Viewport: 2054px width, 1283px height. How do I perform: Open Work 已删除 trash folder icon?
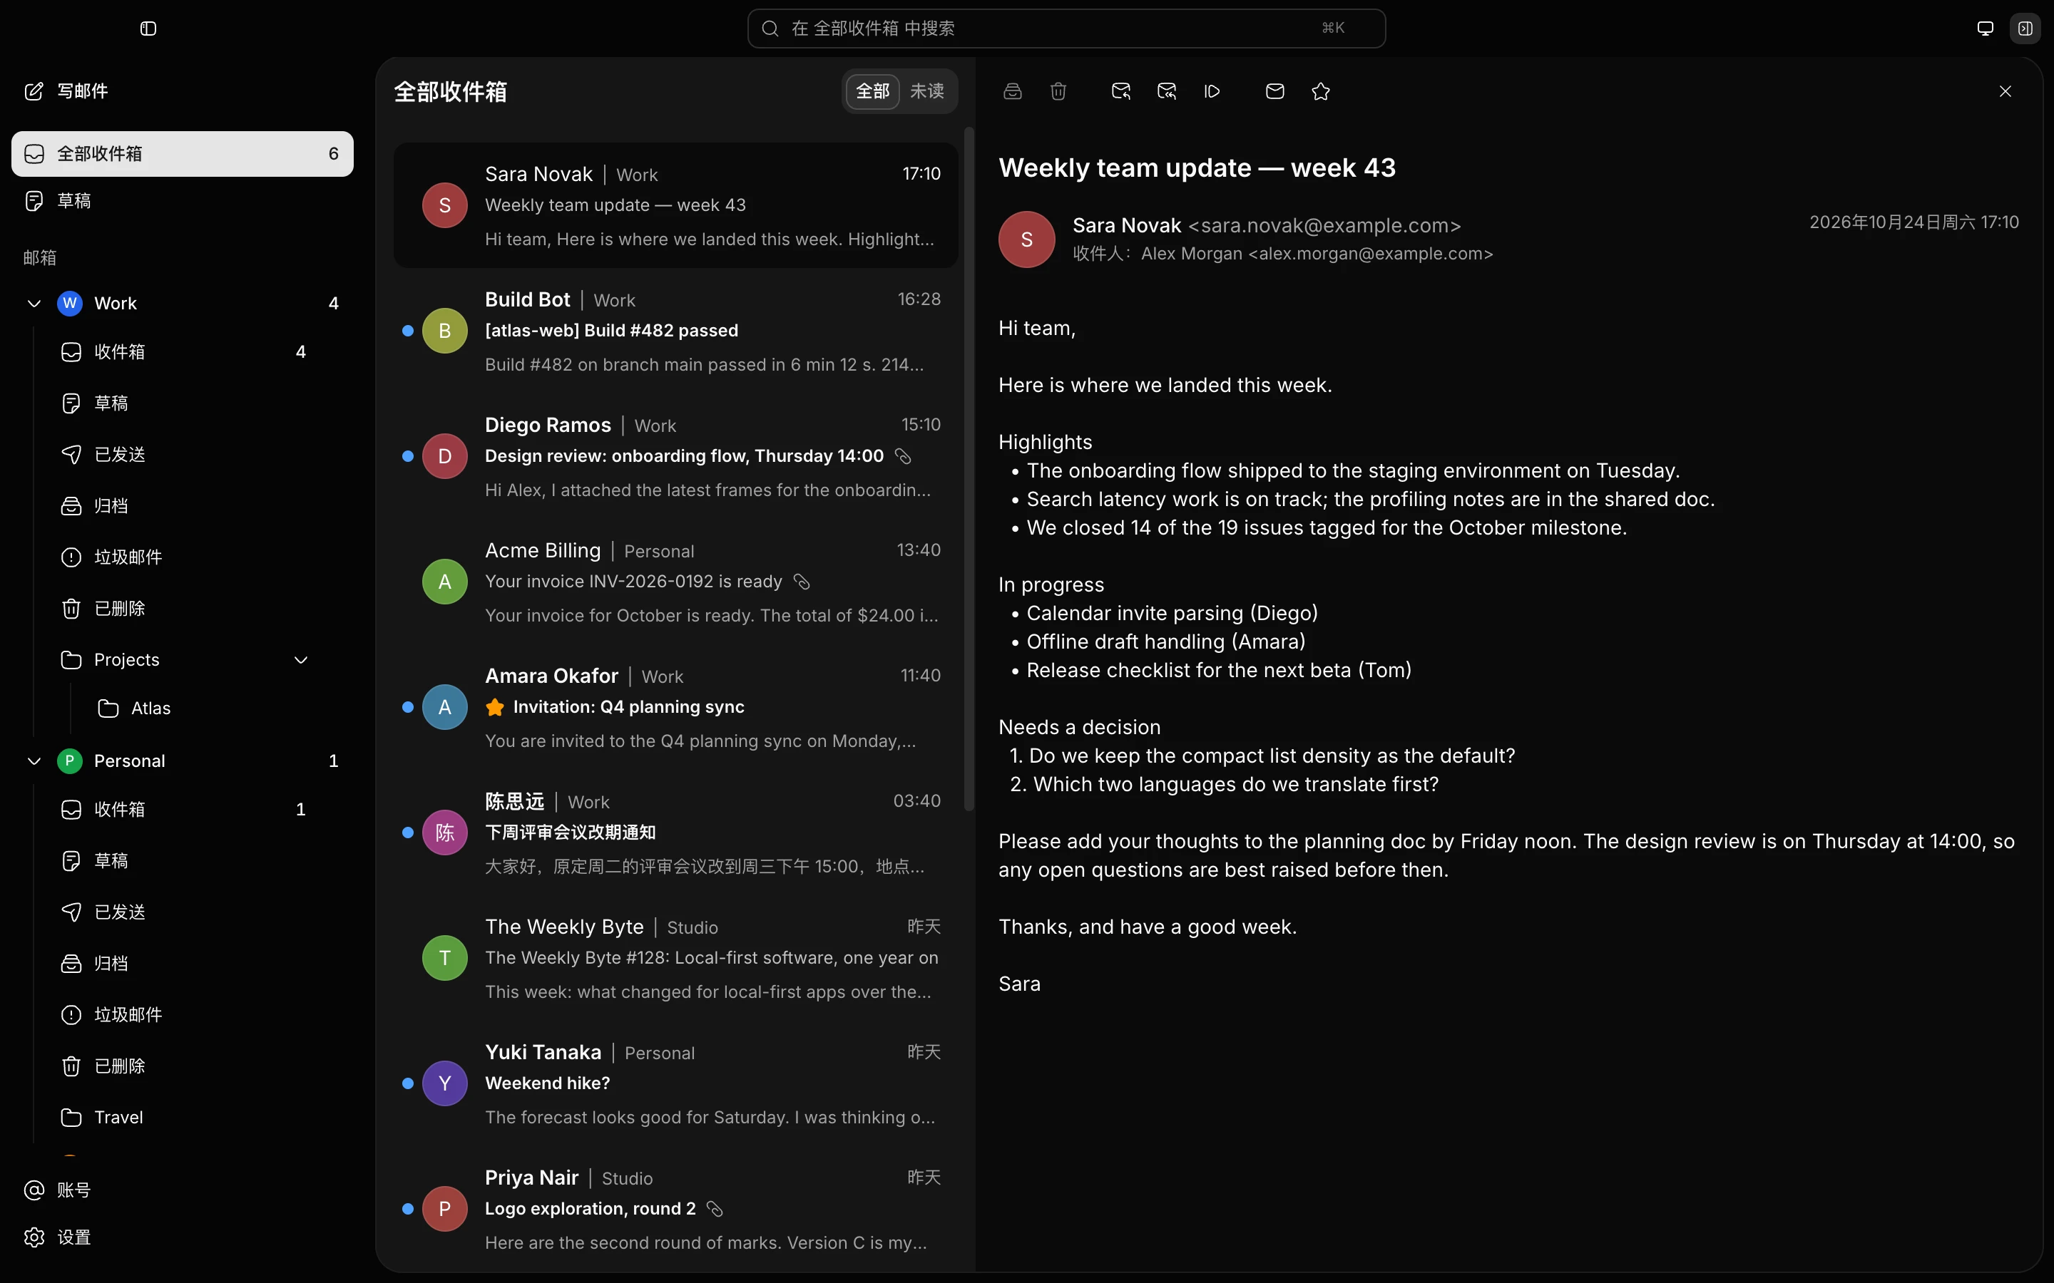pos(71,609)
